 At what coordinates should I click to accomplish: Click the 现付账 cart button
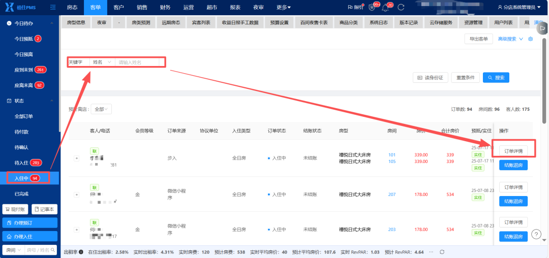(15, 209)
